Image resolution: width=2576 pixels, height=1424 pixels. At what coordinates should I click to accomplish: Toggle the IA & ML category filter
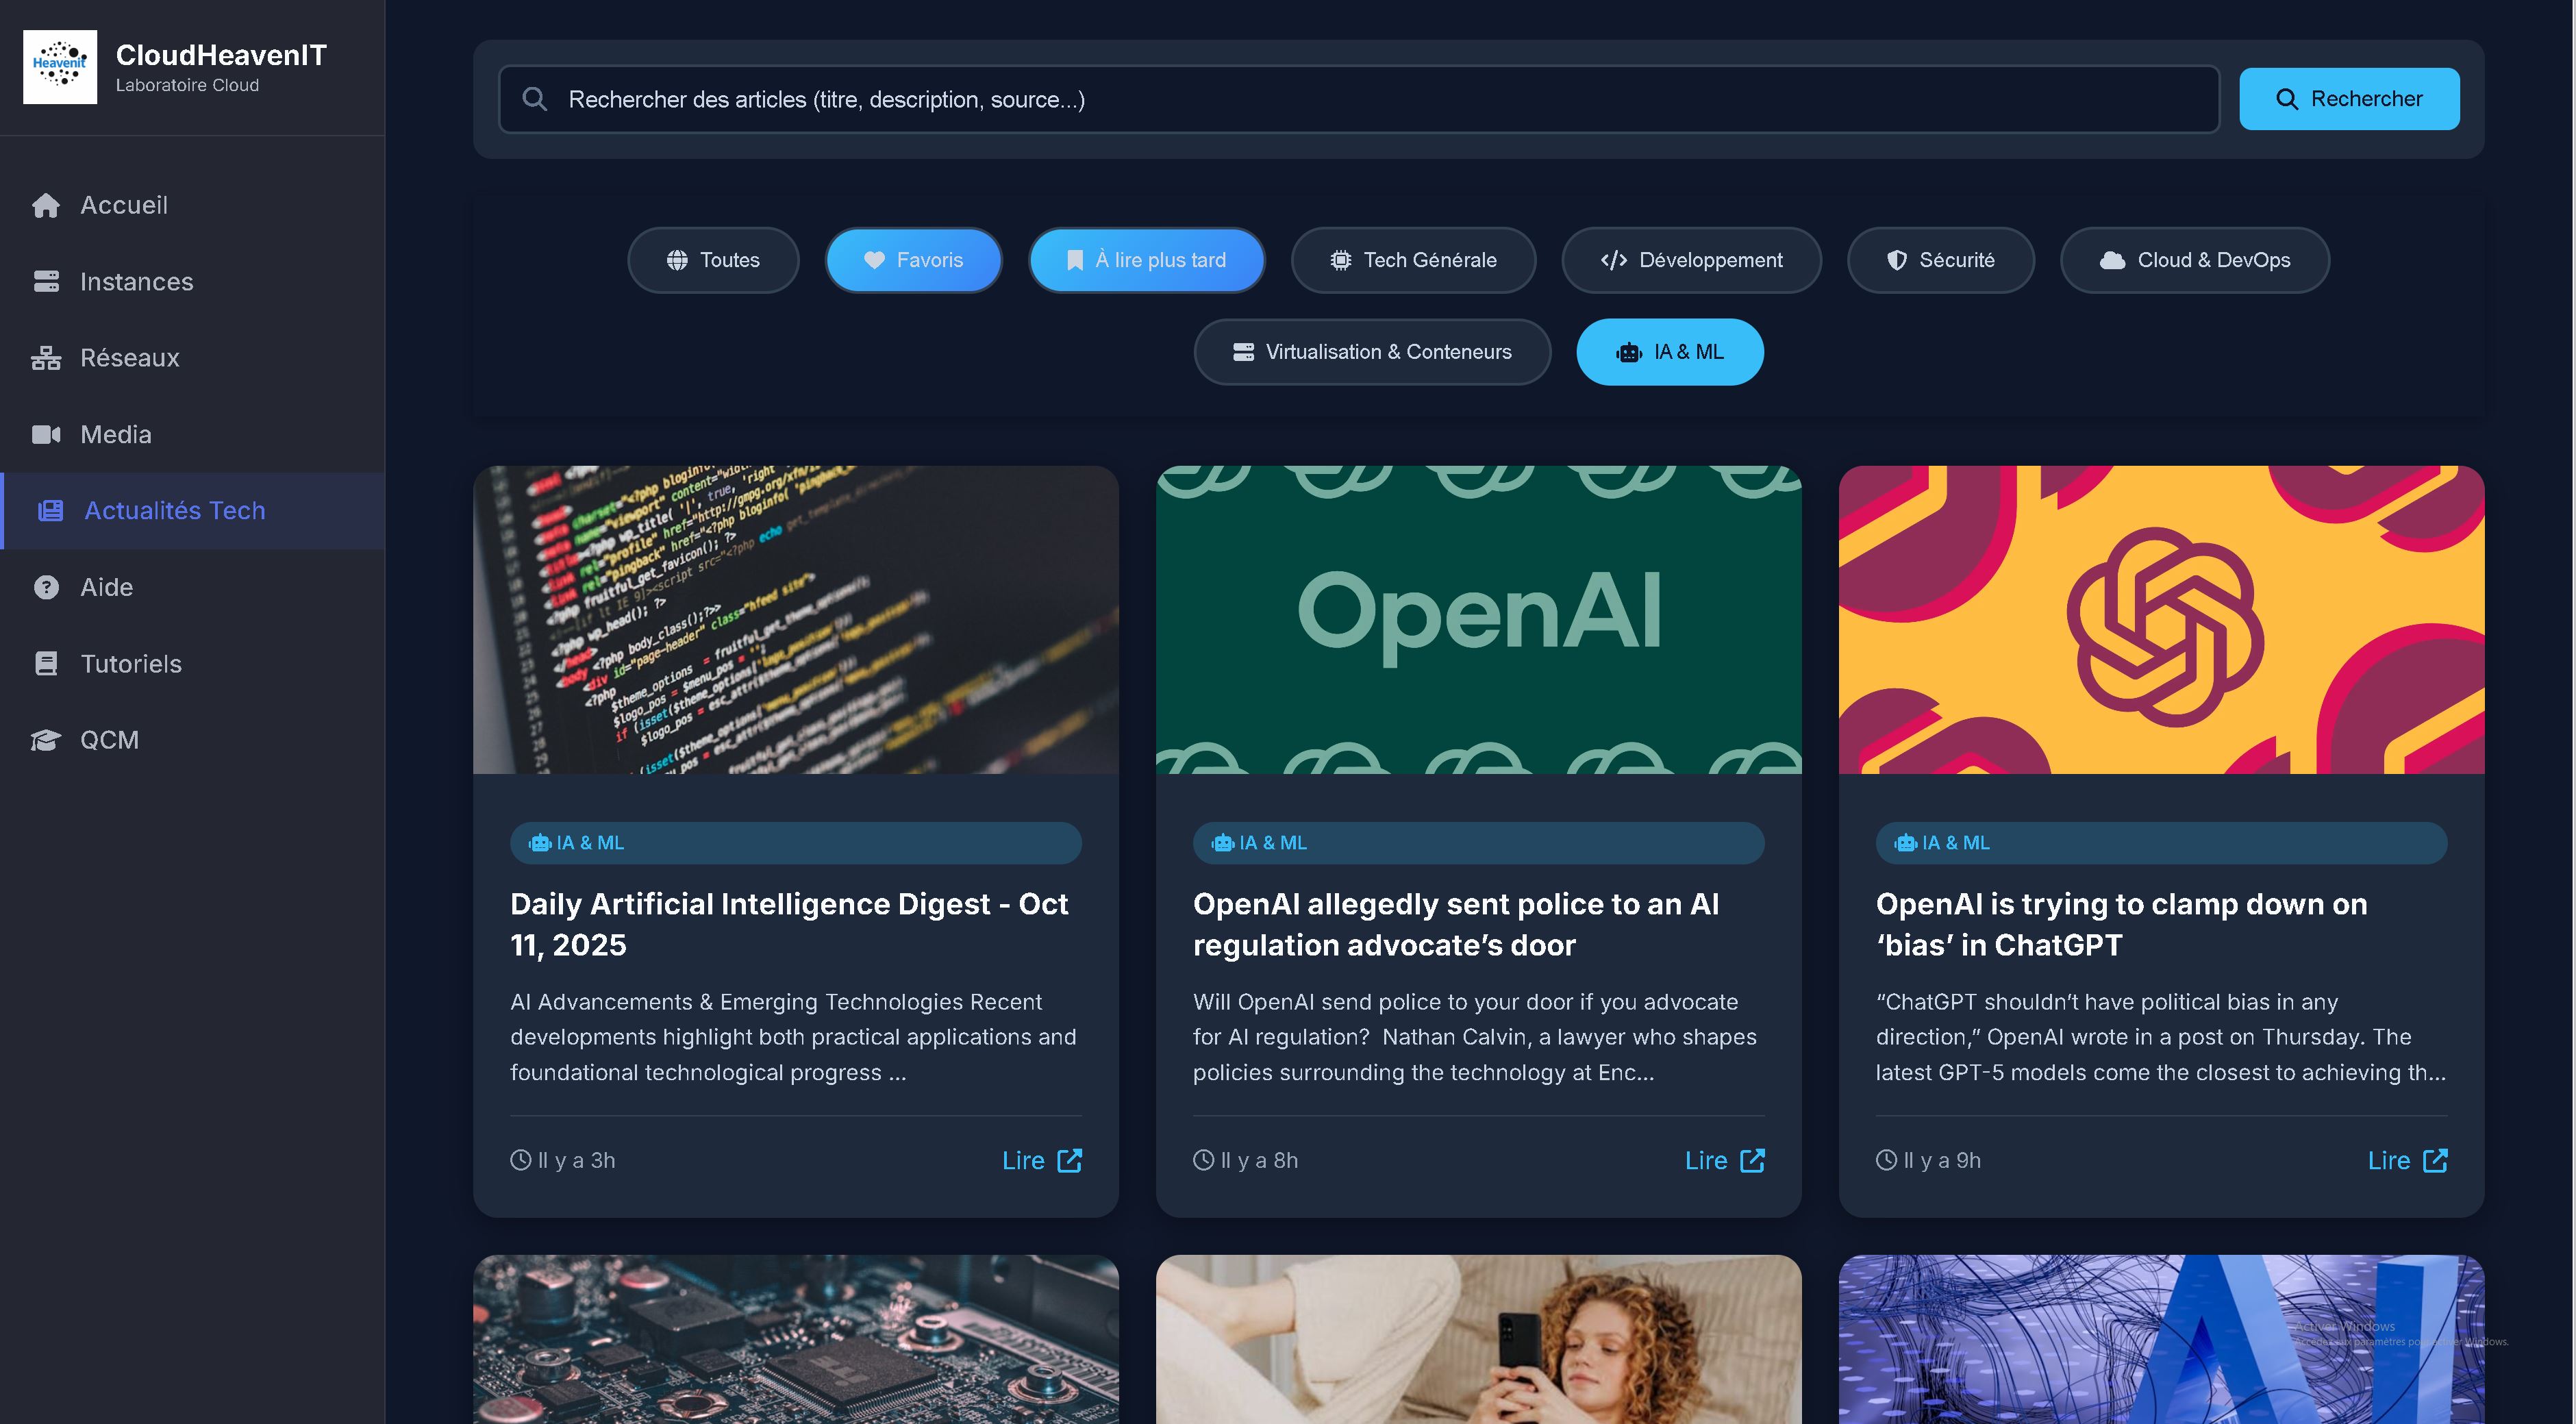point(1670,352)
